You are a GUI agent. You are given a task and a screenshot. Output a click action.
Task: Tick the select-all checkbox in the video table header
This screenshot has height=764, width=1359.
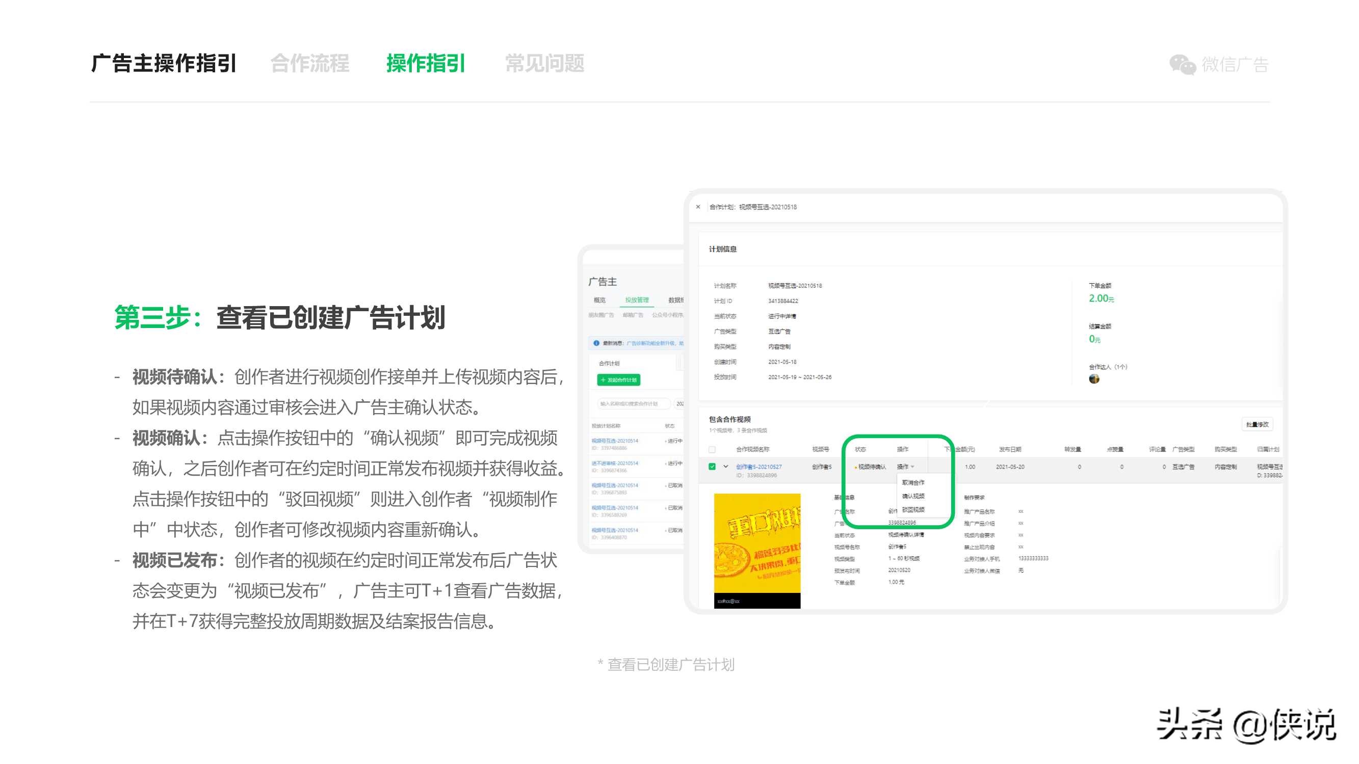[x=712, y=450]
